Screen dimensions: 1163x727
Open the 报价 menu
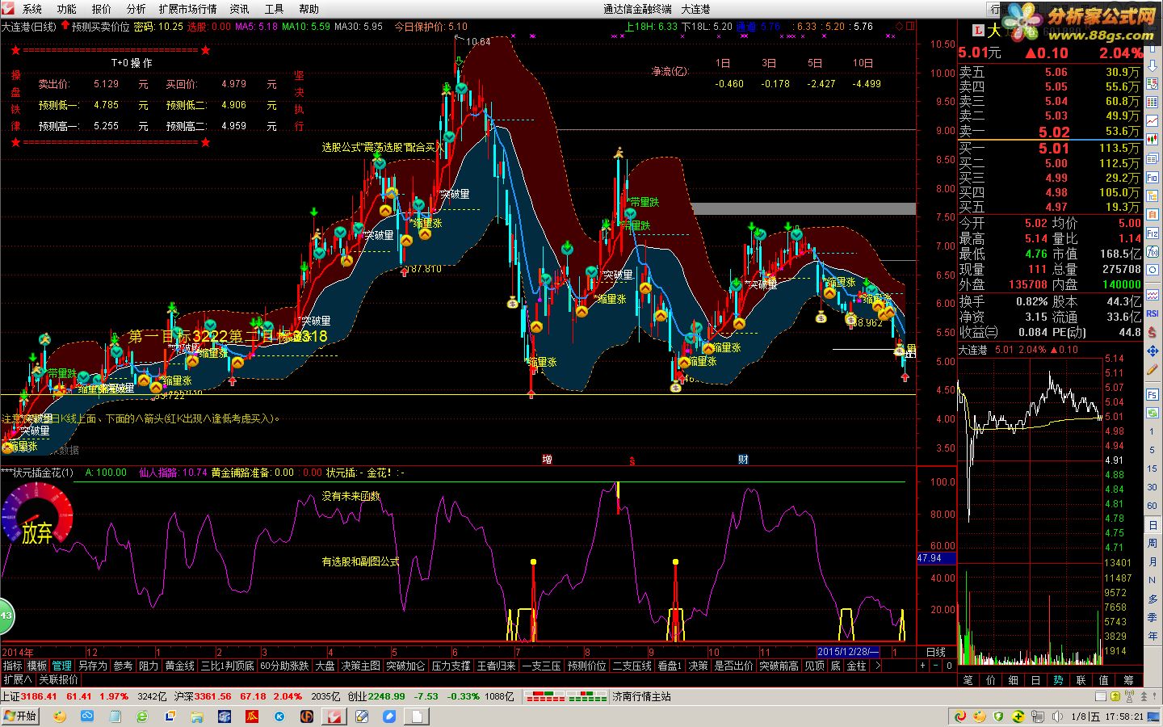(x=101, y=9)
